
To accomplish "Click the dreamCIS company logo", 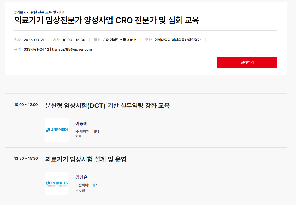I will tap(57, 184).
